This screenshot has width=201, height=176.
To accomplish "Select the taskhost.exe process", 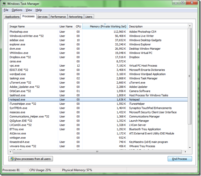I will click(98, 95).
